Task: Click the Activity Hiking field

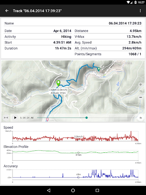Action: point(38,37)
